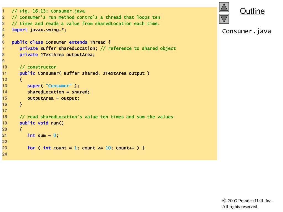Viewport: 283px width, 212px height.
Task: Click the Consumer constructor signature on line 11
Action: (85, 73)
